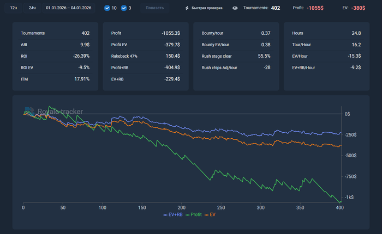Screen dimensions: 382x234
Task: Toggle the EV+RB series in chart legend
Action: click(175, 215)
